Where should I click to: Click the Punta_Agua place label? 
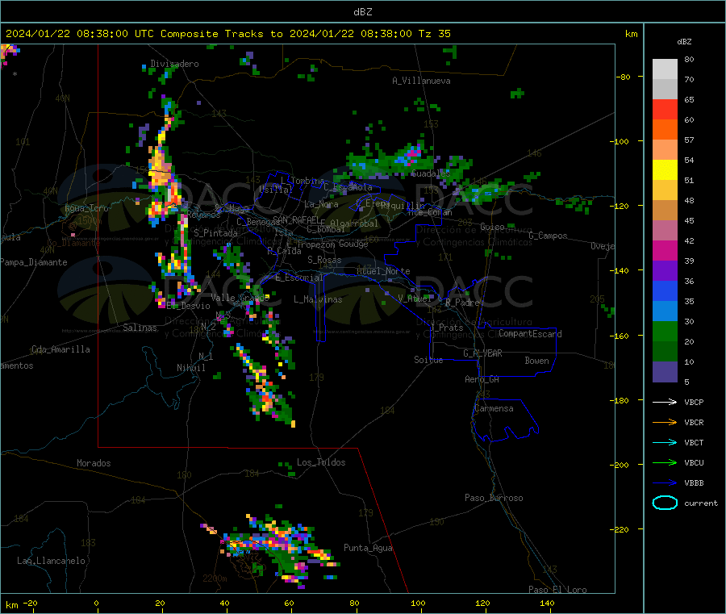(368, 548)
